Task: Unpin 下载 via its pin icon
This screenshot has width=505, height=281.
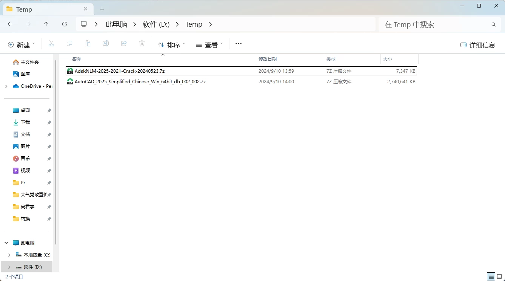Action: point(49,122)
